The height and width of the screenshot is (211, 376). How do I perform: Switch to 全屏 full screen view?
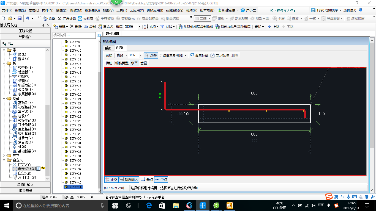[279, 18]
